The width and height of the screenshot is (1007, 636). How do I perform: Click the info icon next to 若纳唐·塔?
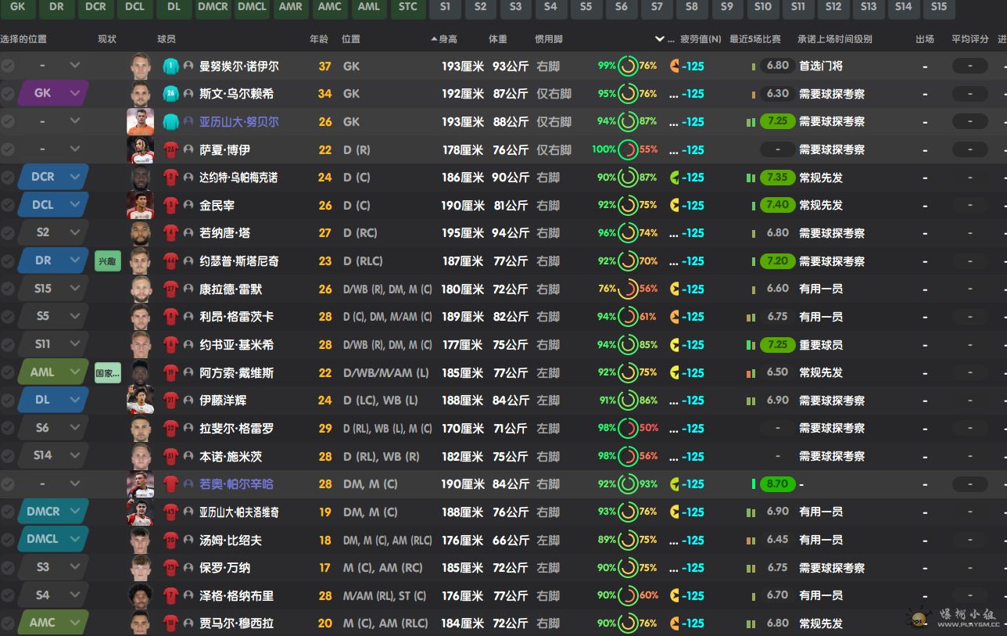[188, 233]
